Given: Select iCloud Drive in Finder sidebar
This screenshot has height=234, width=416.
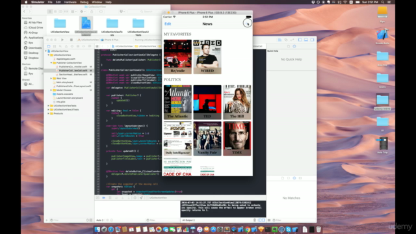Looking at the screenshot, I should coord(33,27).
